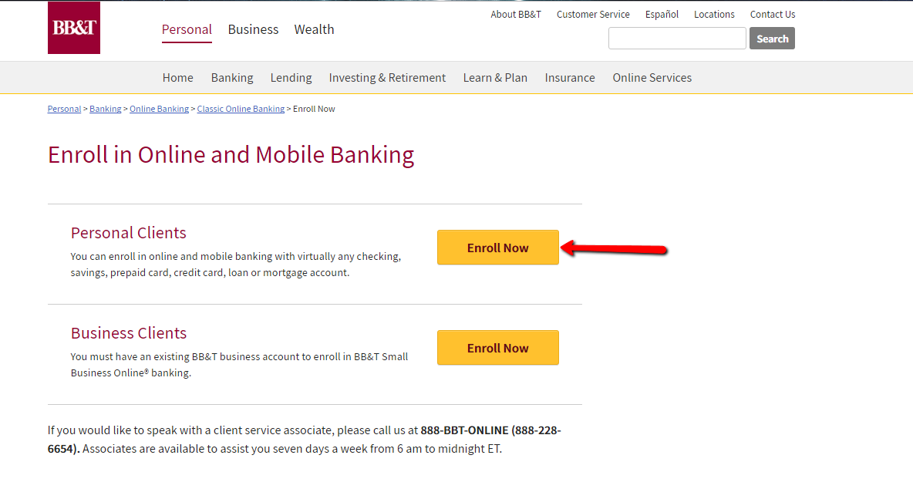Switch to the Wealth tab
The width and height of the screenshot is (913, 499).
(314, 29)
